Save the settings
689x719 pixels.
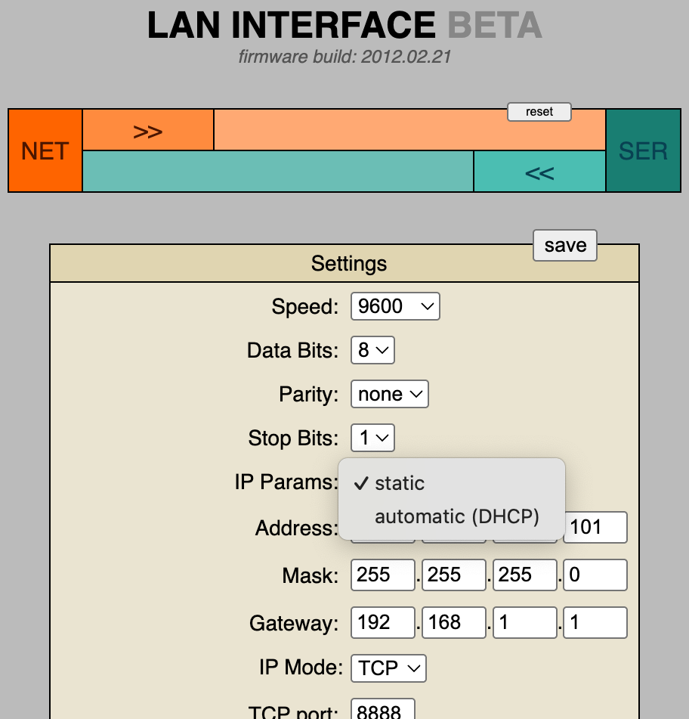pyautogui.click(x=565, y=245)
